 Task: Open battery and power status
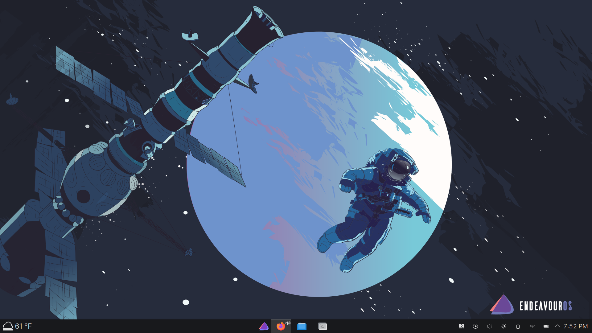546,326
